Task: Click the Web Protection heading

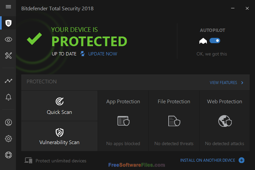Action: point(224,102)
